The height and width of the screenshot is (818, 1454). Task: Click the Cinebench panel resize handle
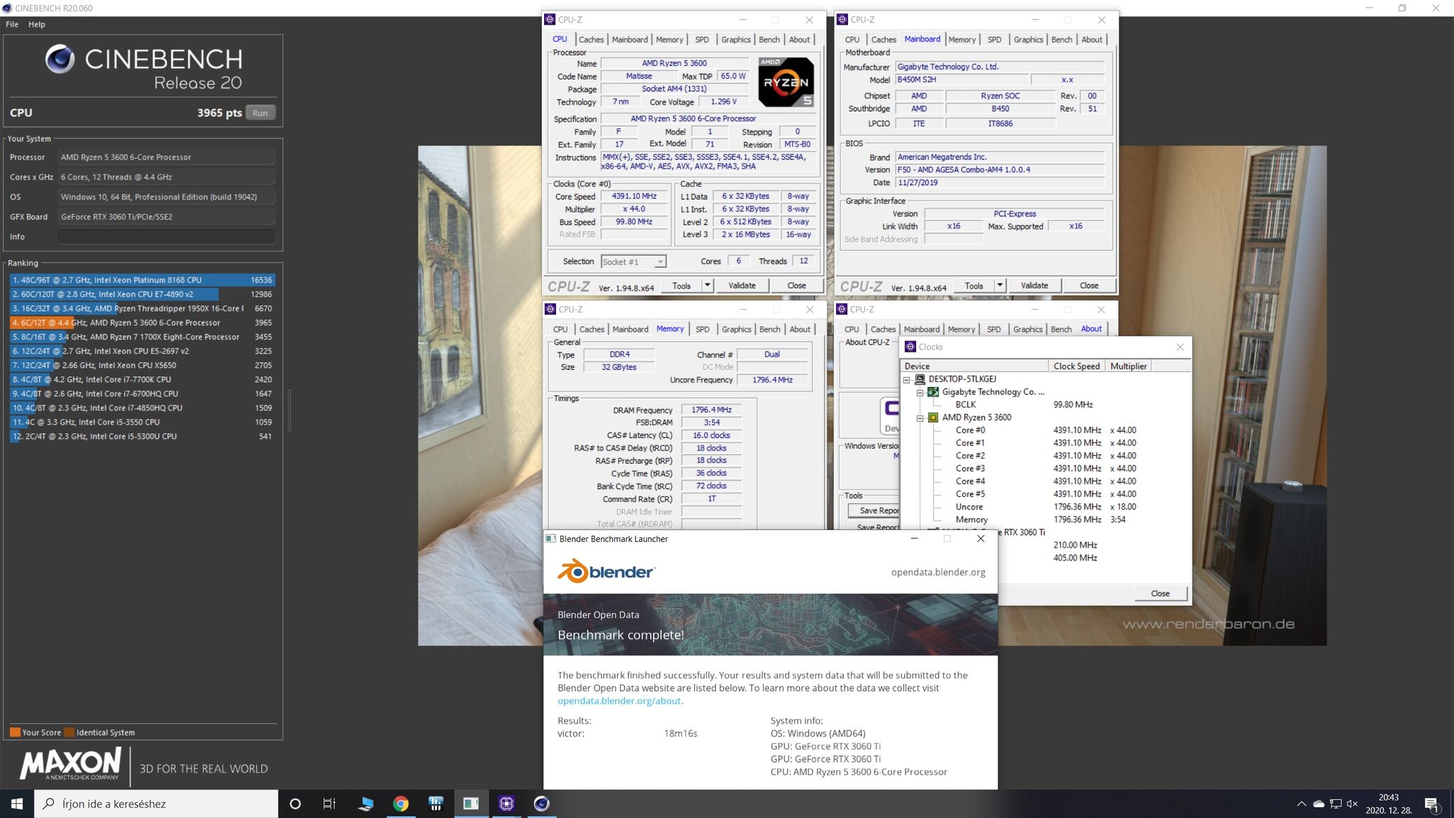pos(289,411)
